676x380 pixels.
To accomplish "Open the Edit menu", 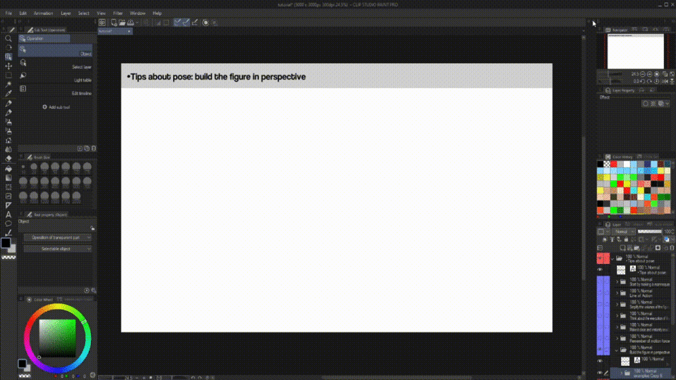I will [23, 13].
